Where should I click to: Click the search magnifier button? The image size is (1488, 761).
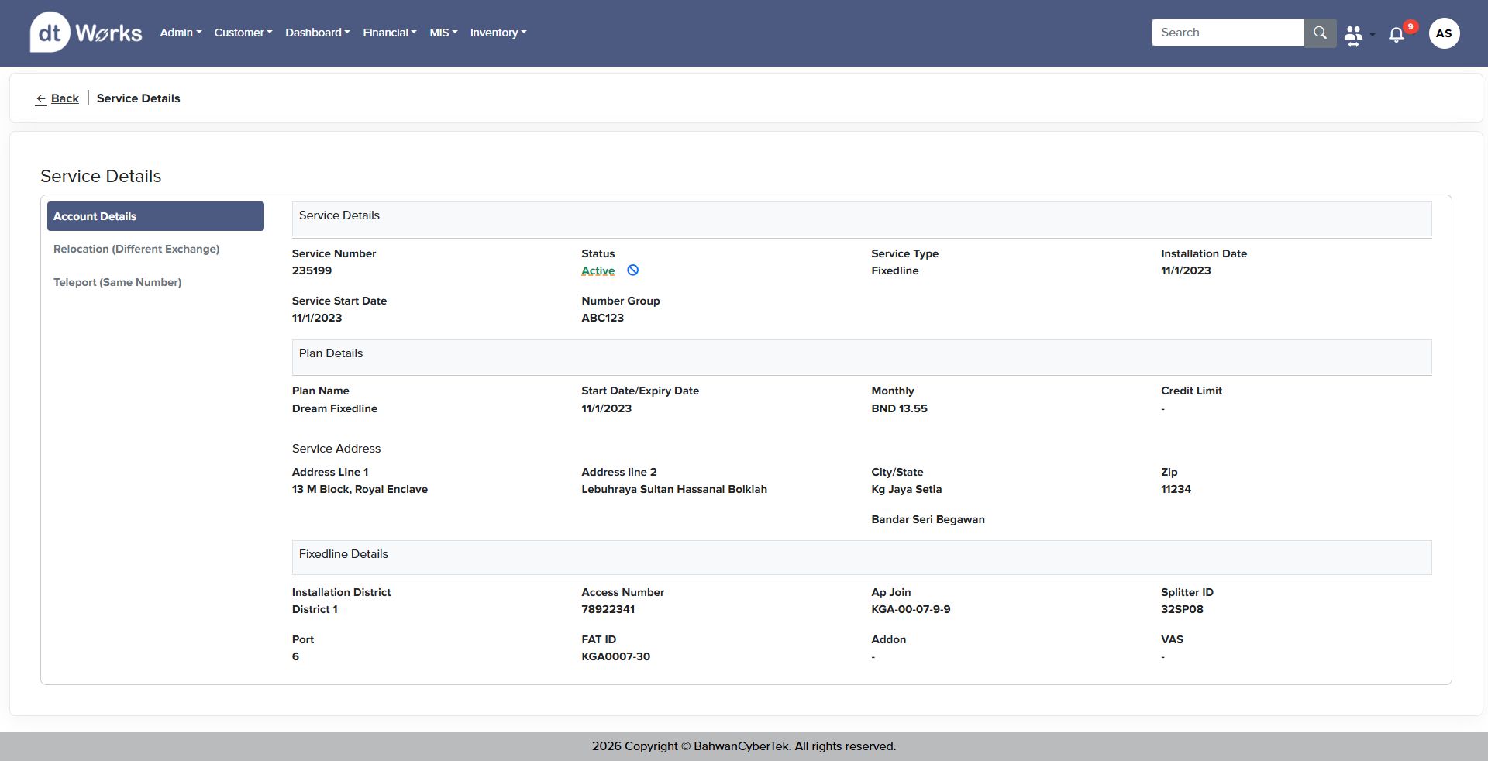(1320, 33)
